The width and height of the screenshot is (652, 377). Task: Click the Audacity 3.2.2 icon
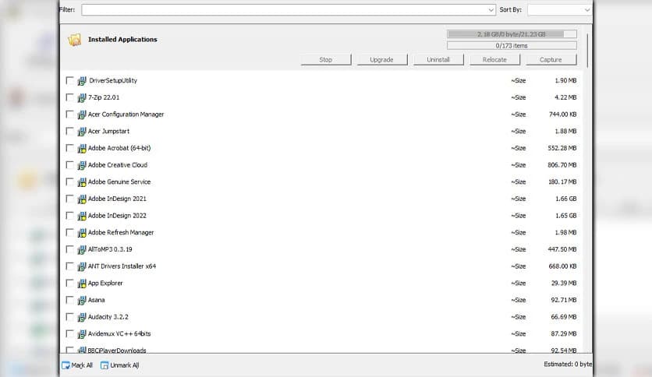(82, 317)
